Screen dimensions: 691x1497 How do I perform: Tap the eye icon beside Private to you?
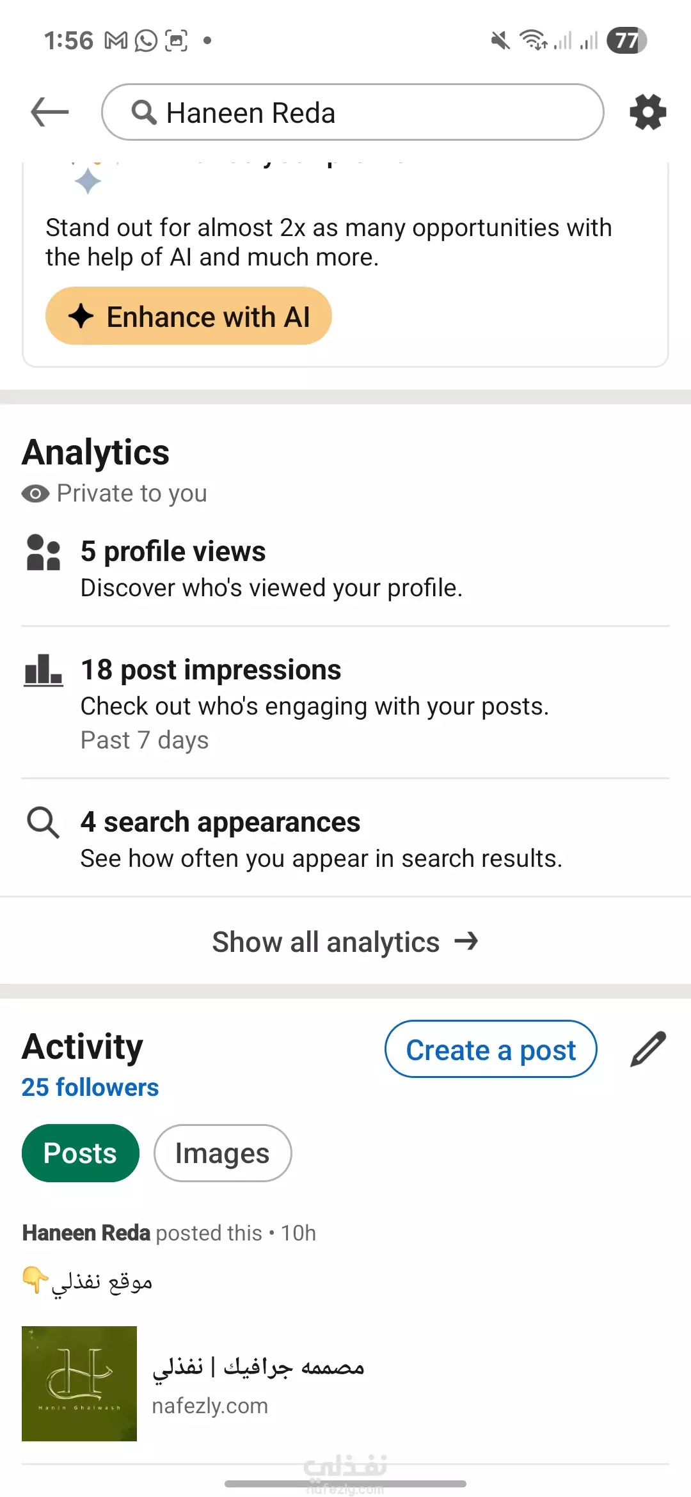pos(35,494)
